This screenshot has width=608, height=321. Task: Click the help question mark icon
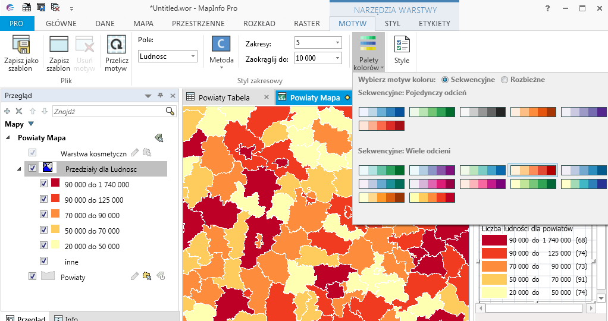pyautogui.click(x=547, y=8)
